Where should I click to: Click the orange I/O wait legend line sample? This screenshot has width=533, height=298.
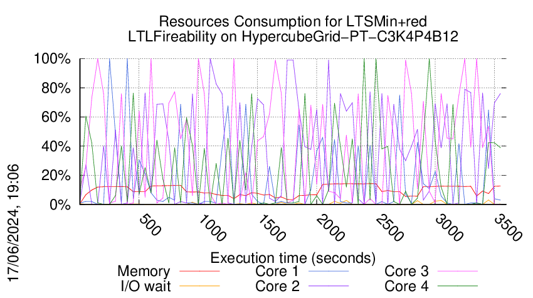coord(199,285)
